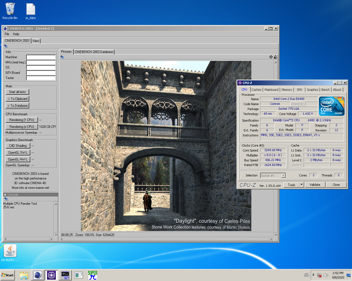Launch Super PI from the taskbar

click(x=93, y=275)
